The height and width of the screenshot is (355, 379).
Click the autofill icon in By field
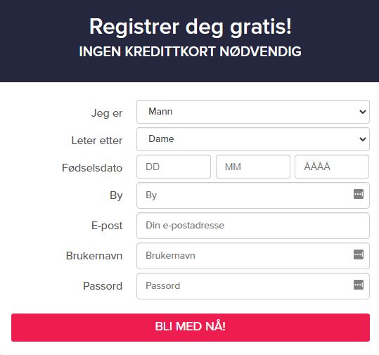tap(359, 194)
